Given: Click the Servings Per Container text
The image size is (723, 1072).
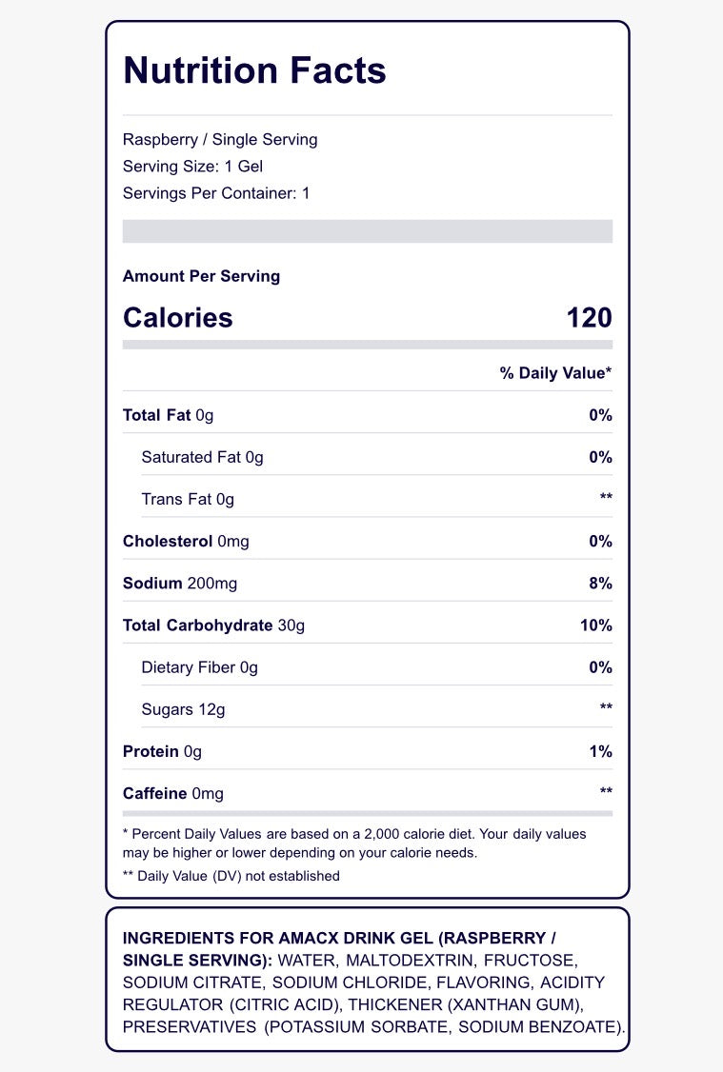Looking at the screenshot, I should [216, 193].
